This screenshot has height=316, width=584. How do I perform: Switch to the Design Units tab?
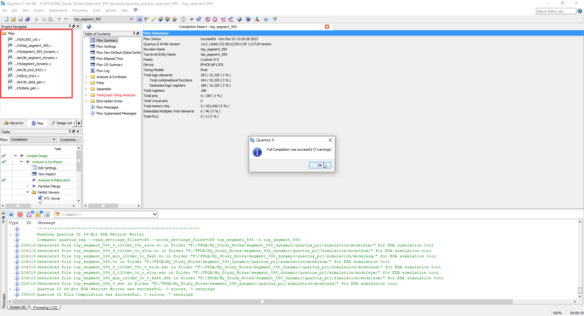point(62,123)
